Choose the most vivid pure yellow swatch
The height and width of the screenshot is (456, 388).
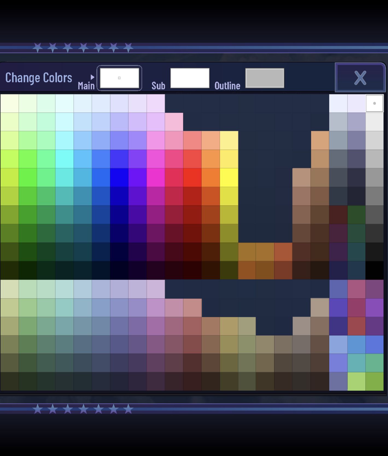coord(229,177)
